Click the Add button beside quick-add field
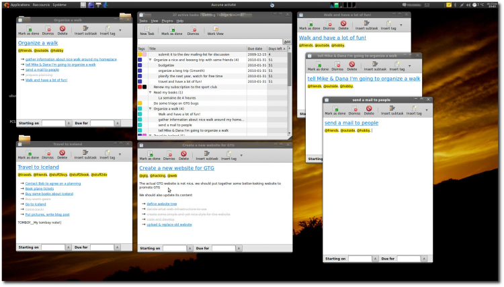504x287 pixels. [x=287, y=42]
